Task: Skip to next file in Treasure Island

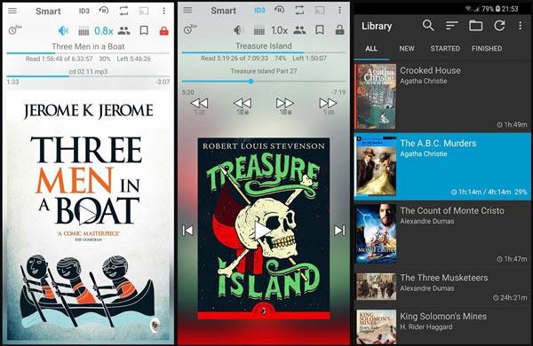Action: [x=339, y=230]
